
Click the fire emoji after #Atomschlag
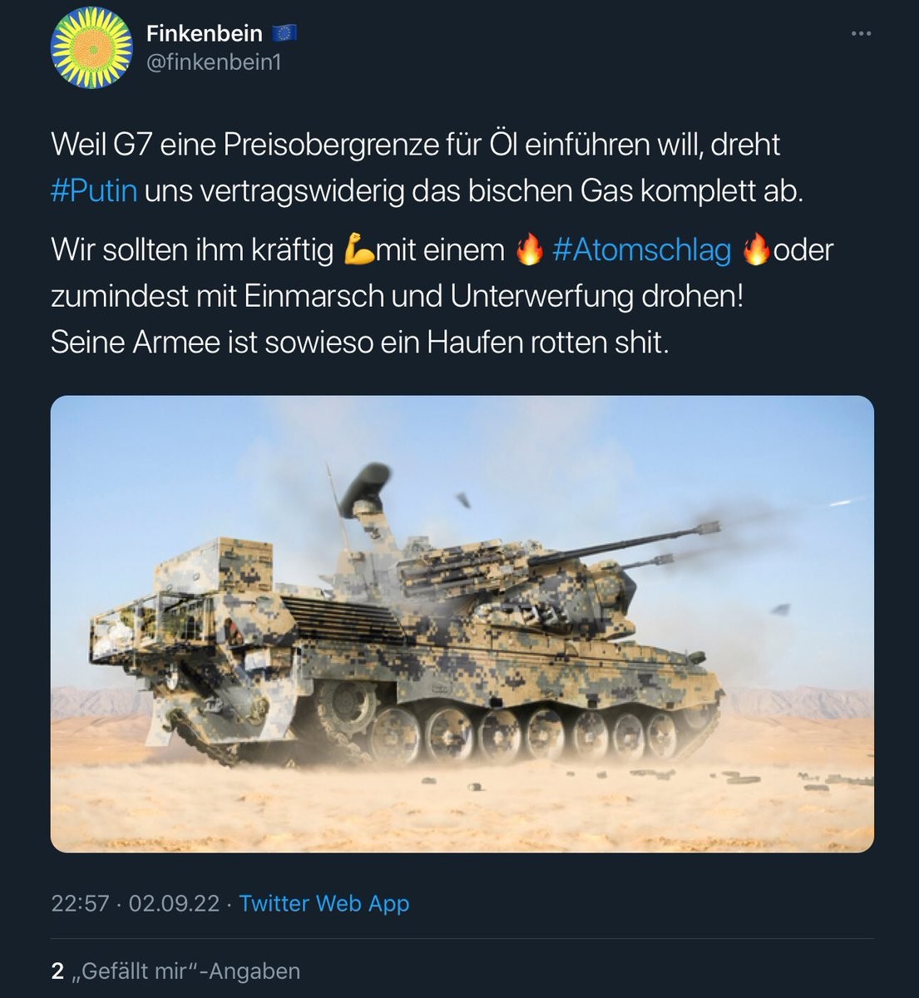756,249
